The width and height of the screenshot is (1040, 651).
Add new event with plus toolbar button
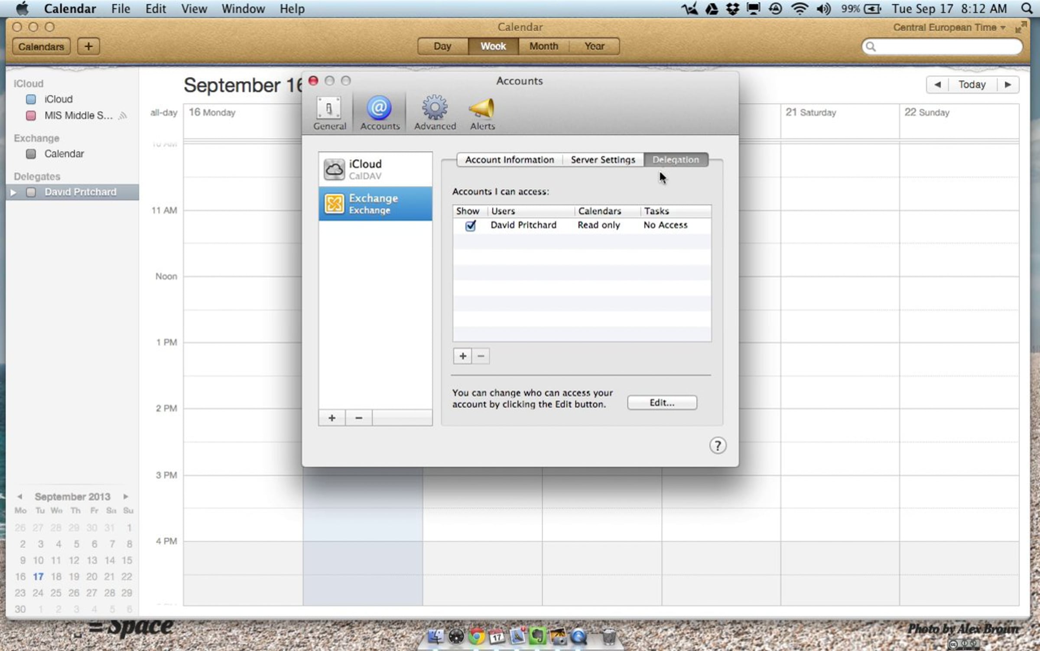[x=88, y=46]
